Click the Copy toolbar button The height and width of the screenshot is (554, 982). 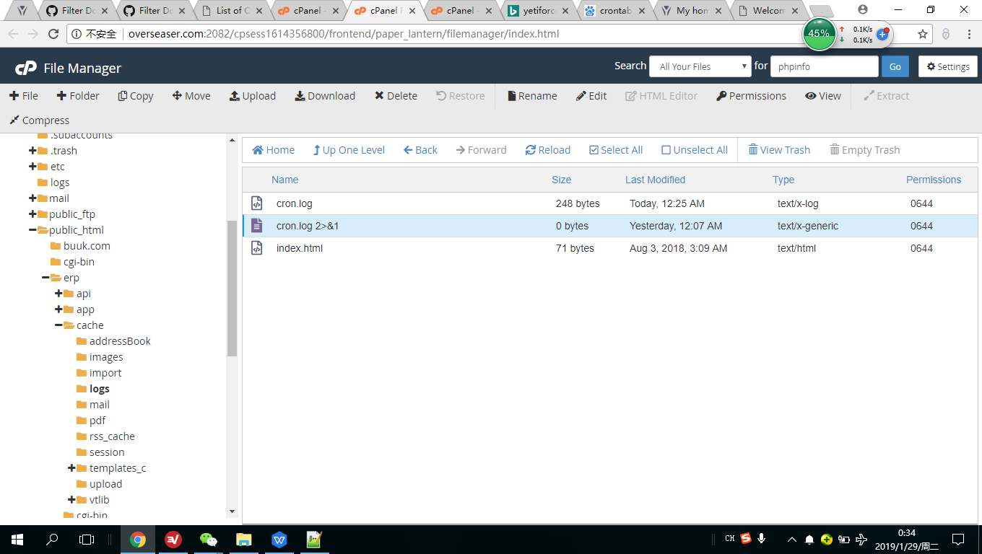pos(136,96)
